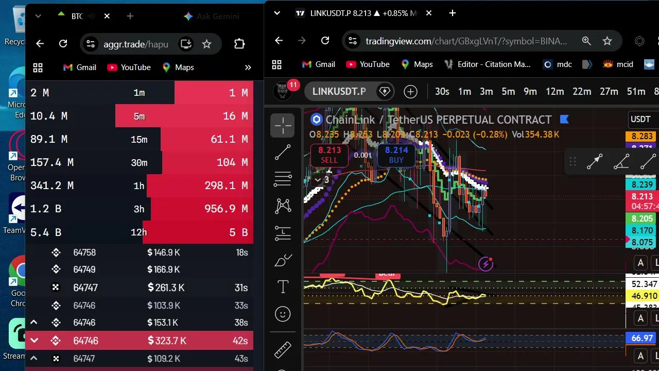Open new tab in TradingView window
659x371 pixels.
click(453, 13)
